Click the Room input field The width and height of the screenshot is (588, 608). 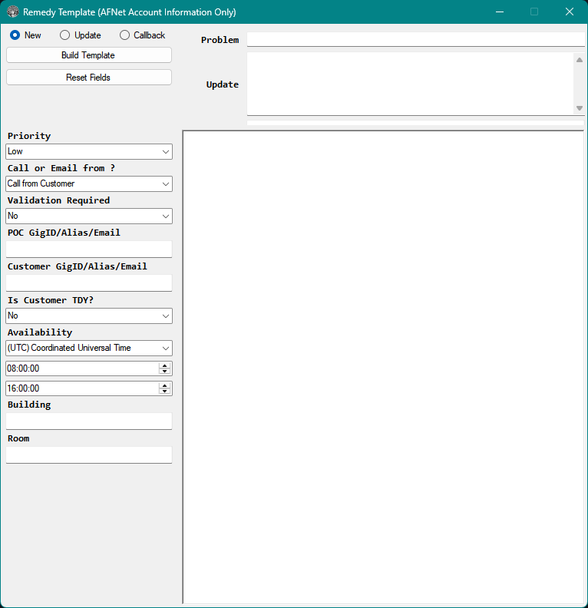coord(89,454)
